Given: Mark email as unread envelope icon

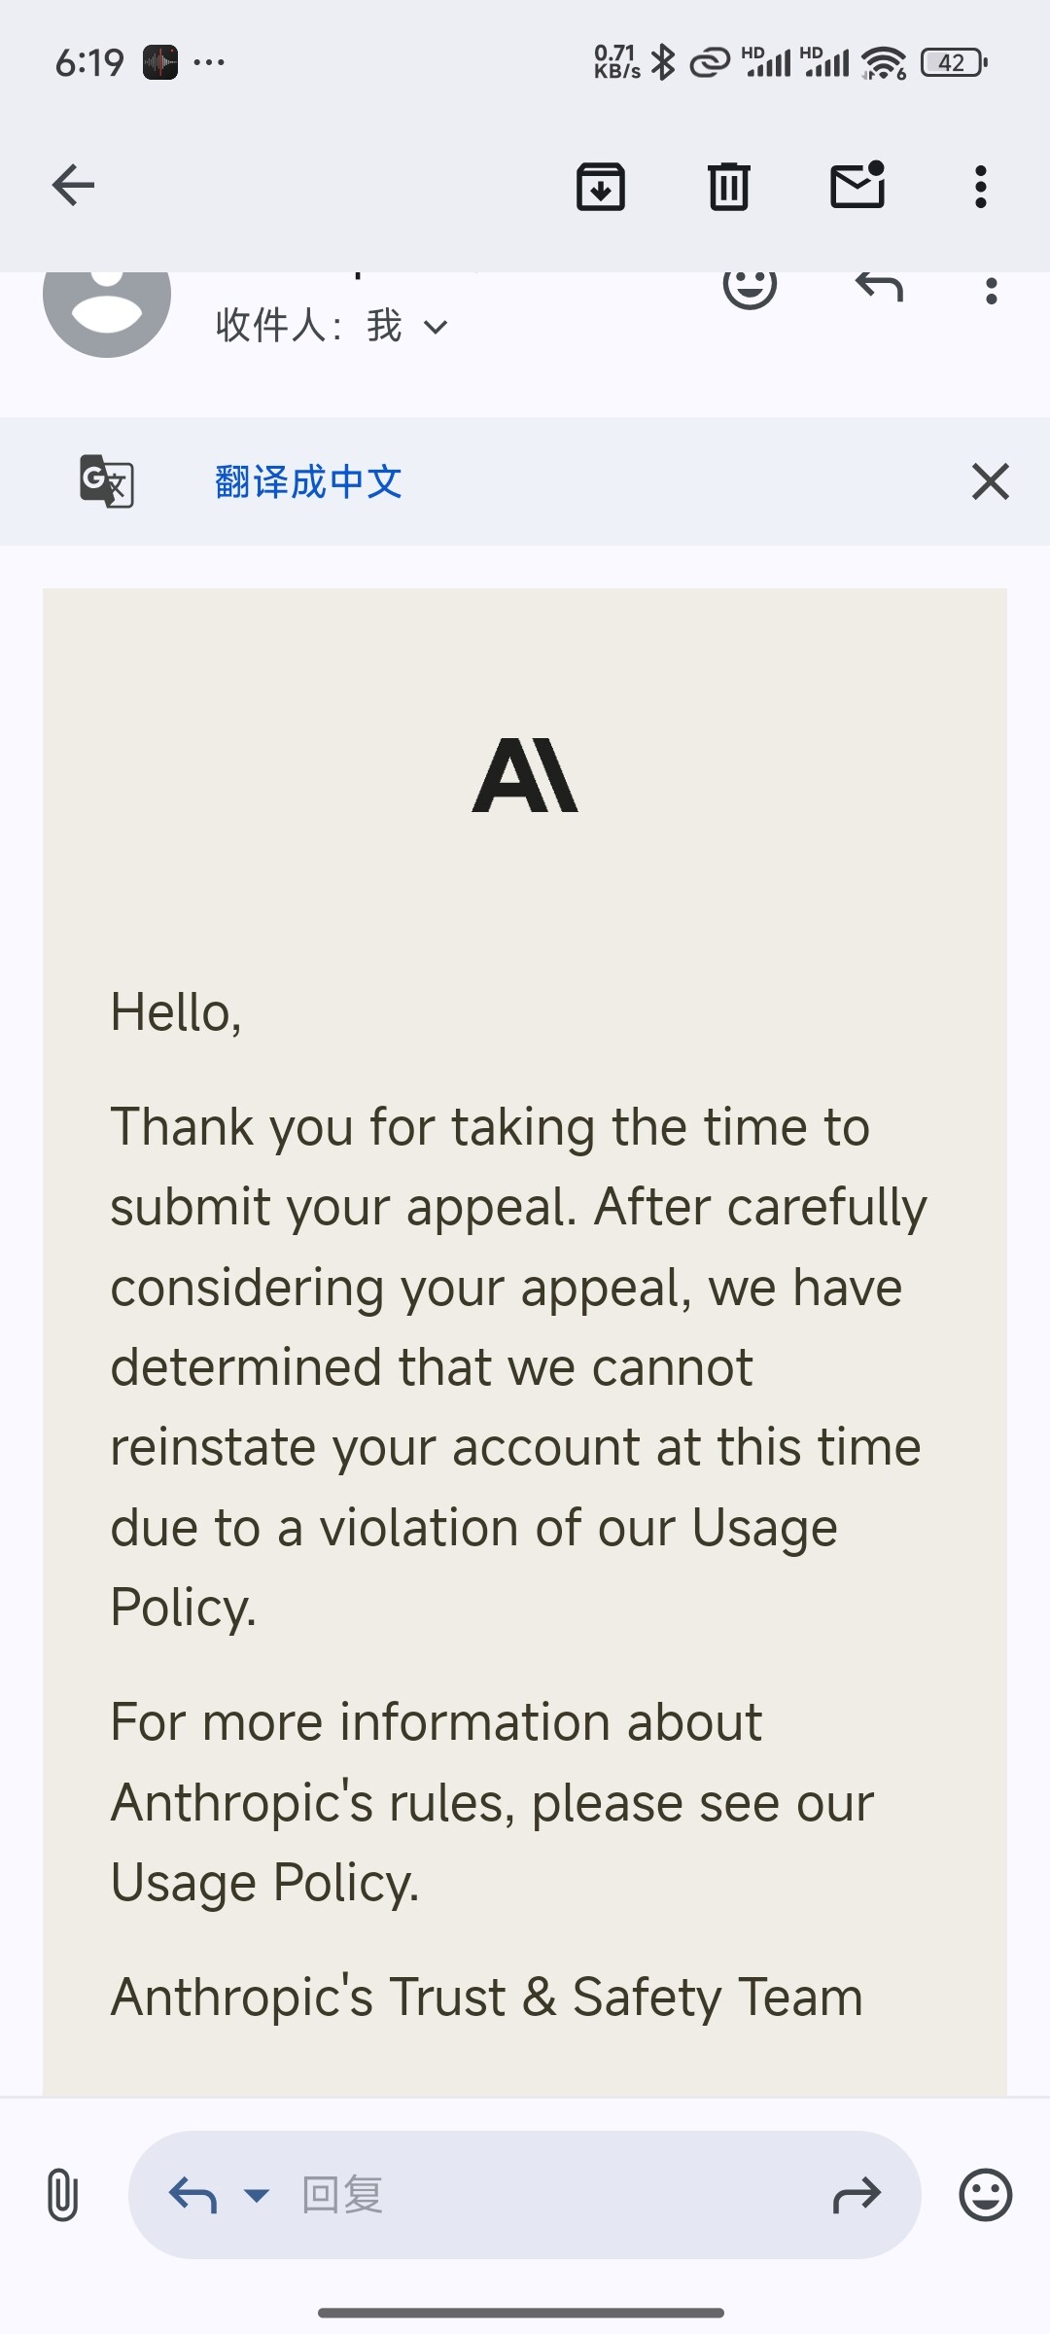Looking at the screenshot, I should click(857, 184).
